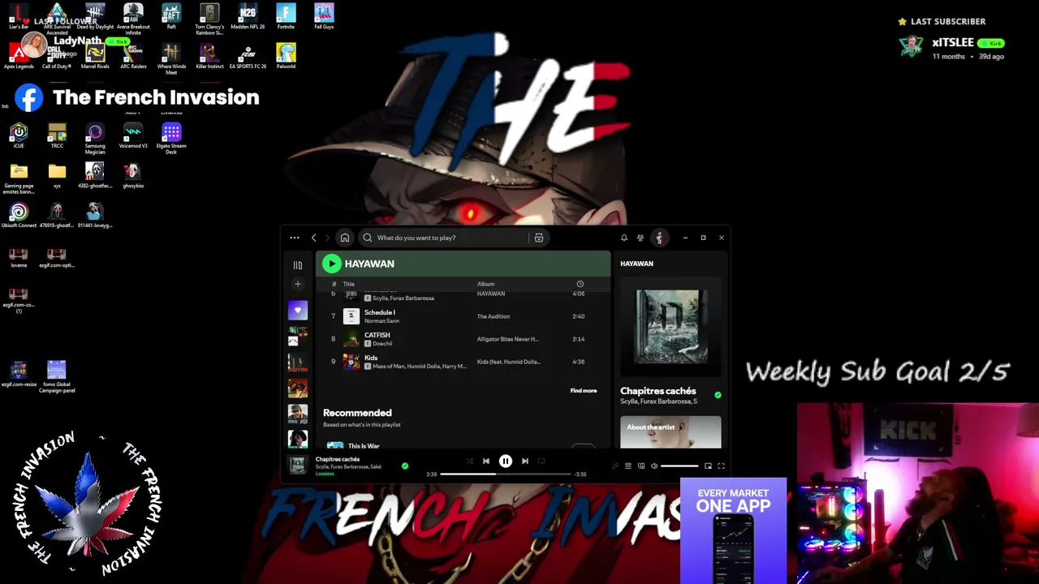Pause the current song
The image size is (1039, 584).
coord(506,461)
